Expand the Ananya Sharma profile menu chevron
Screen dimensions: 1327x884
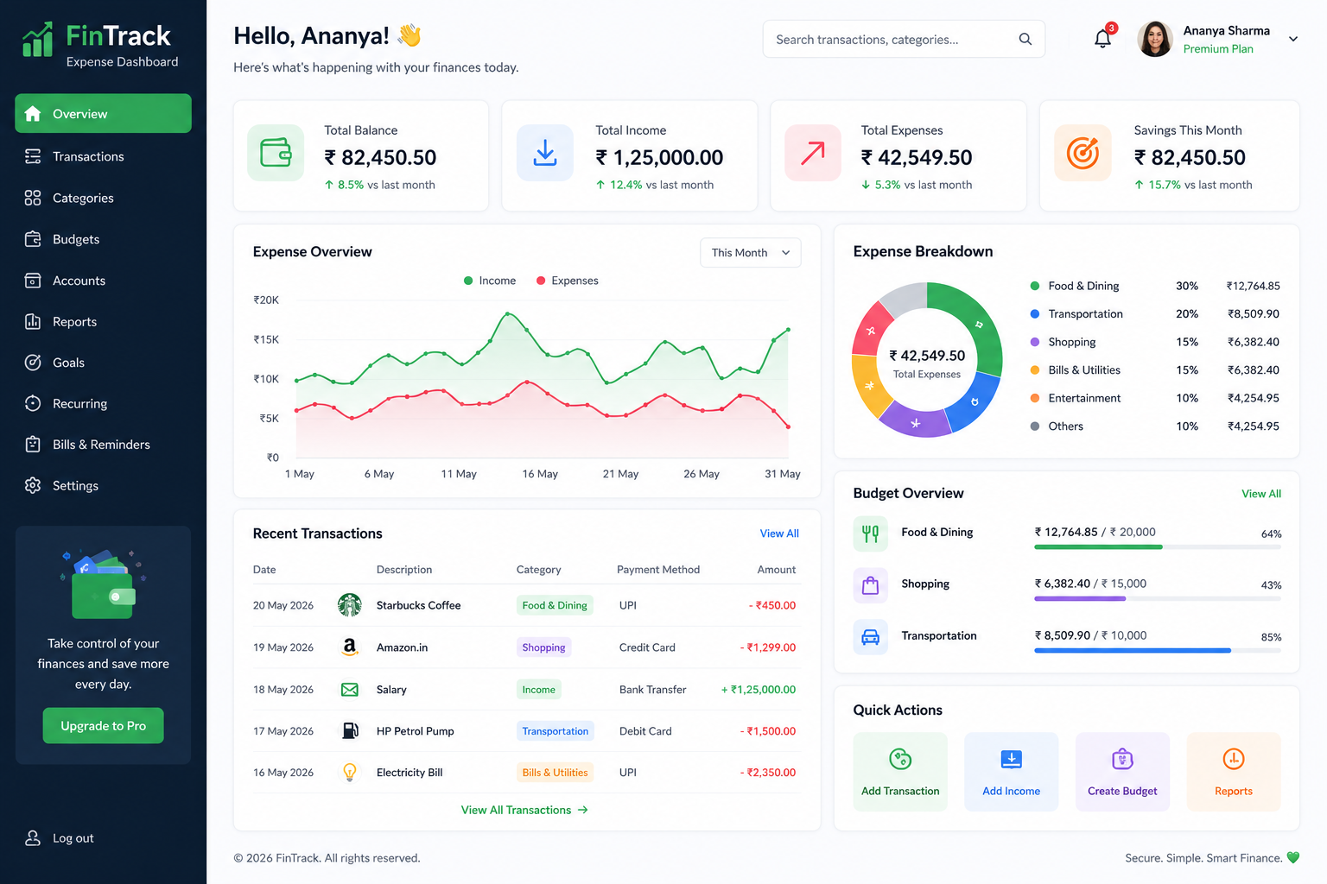[x=1293, y=39]
